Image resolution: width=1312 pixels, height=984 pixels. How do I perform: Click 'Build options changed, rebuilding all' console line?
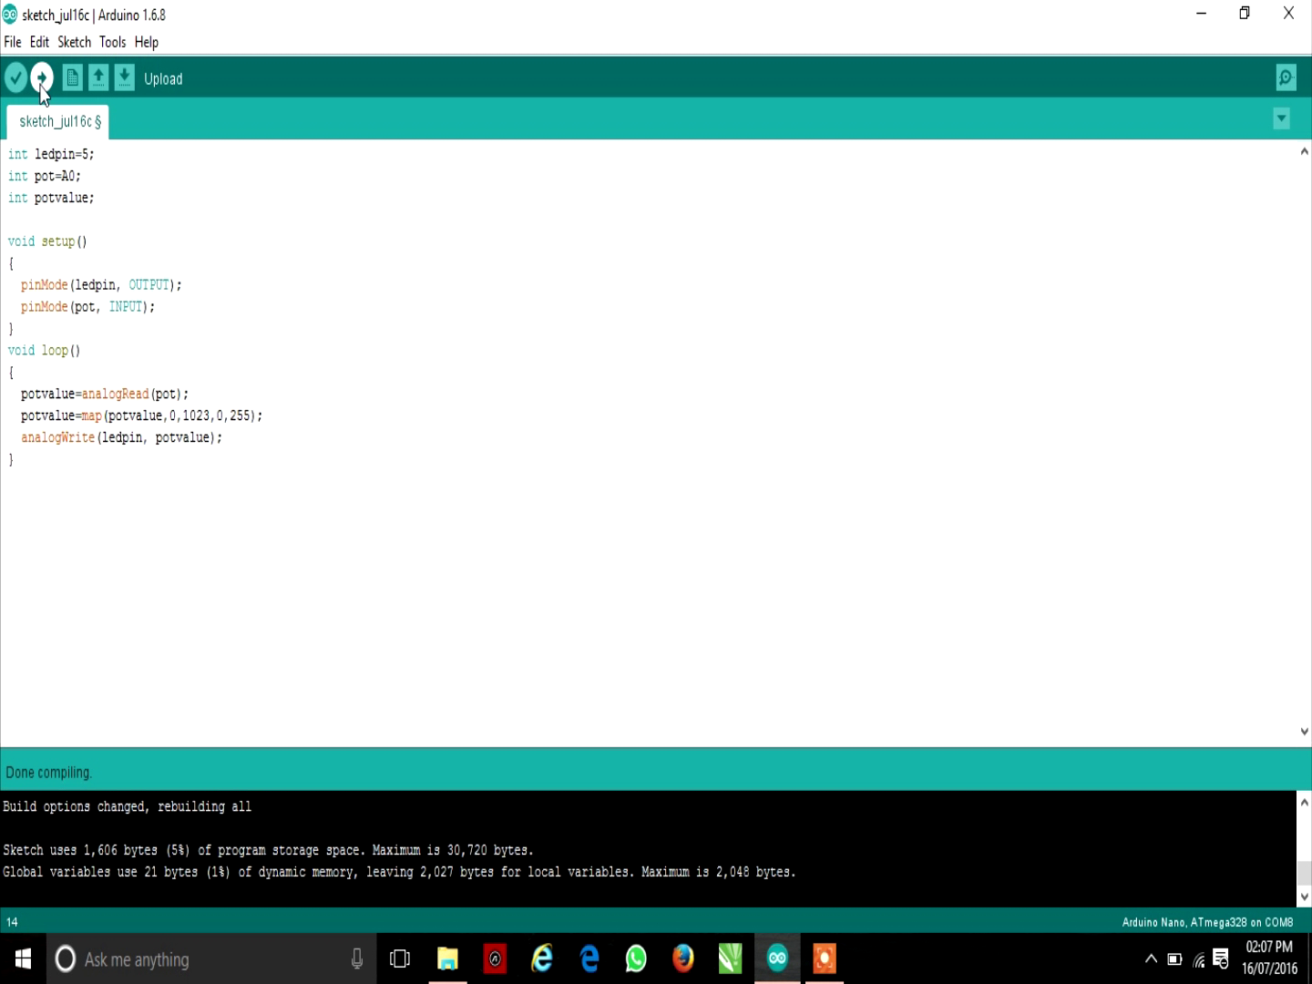[128, 807]
